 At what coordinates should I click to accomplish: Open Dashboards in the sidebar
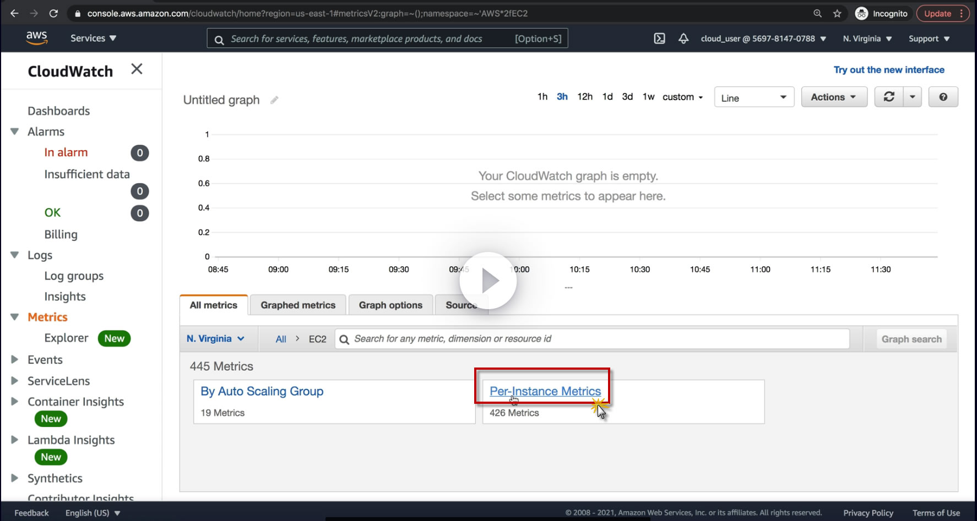(x=59, y=111)
